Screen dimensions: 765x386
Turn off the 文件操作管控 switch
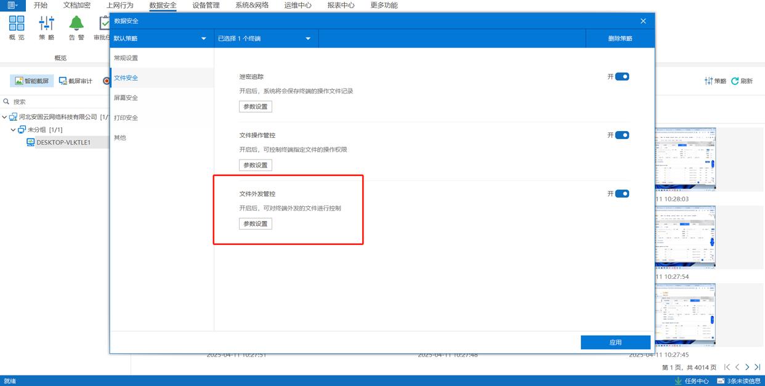coord(622,135)
